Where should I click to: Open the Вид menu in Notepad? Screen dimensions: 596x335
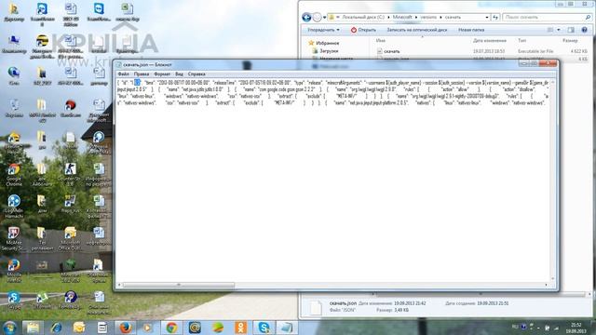click(179, 74)
